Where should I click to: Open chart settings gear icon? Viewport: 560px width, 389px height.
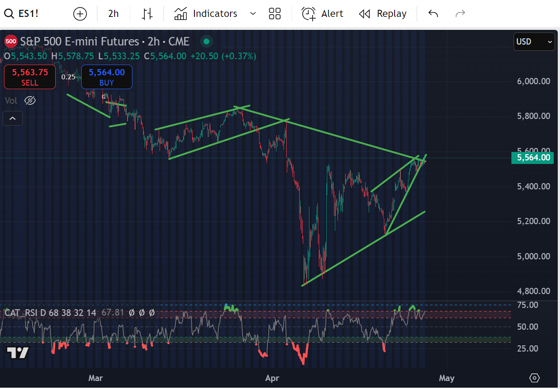pos(535,378)
